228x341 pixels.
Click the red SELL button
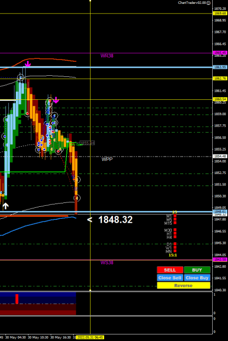[170, 270]
